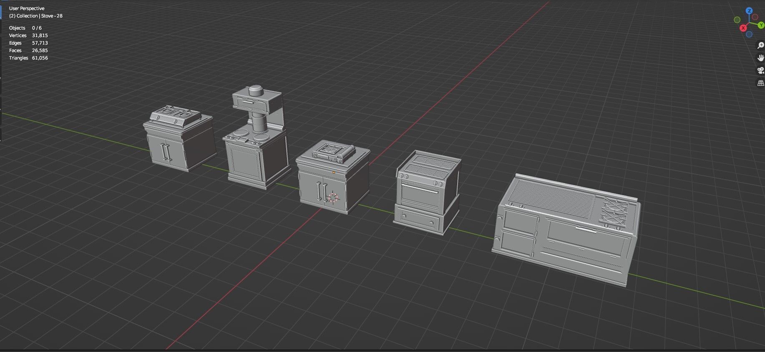Select the leftmost stove model with two burners

[x=180, y=137]
